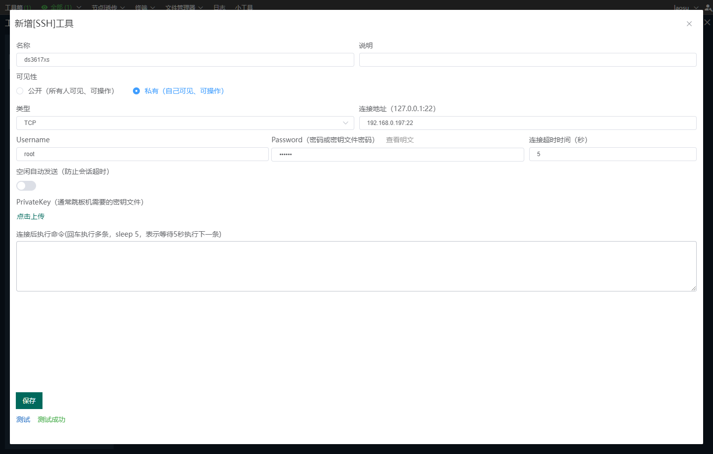Click 点击上传 to upload a PrivateKey
The width and height of the screenshot is (713, 454).
[x=30, y=216]
